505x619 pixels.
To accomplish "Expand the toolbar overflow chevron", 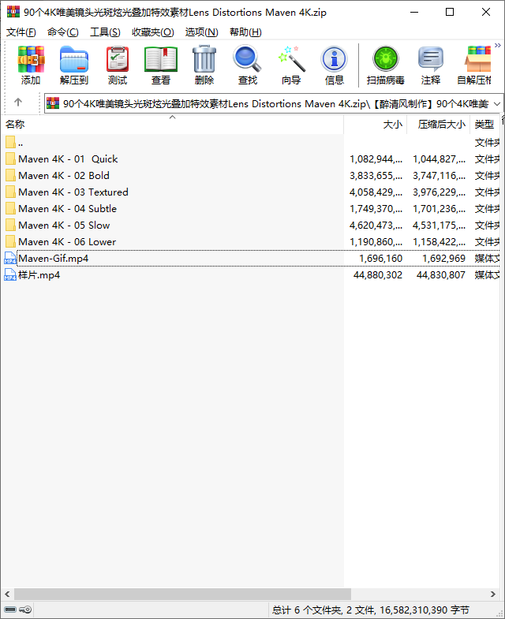I will (x=497, y=46).
